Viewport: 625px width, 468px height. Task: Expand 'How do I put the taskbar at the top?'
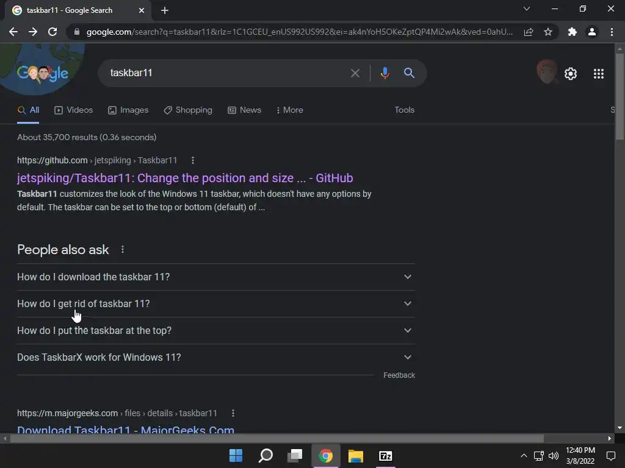coord(215,331)
